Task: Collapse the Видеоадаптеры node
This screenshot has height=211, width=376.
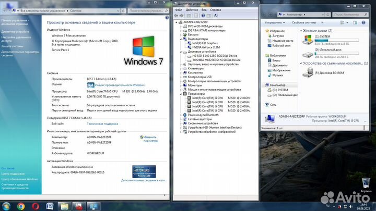Action: (x=181, y=39)
